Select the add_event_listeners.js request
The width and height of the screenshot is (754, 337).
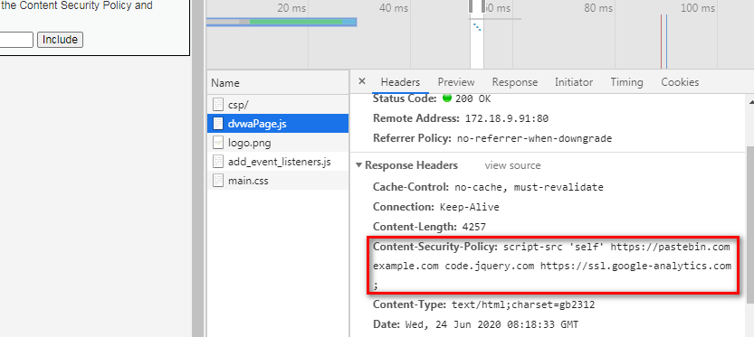click(x=278, y=162)
